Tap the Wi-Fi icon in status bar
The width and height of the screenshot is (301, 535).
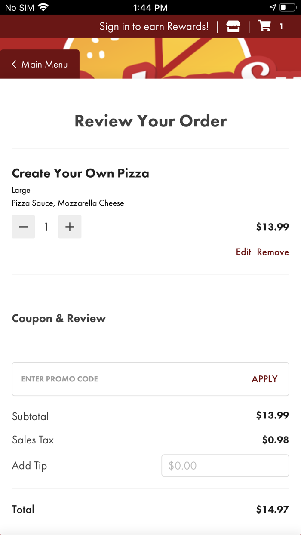[43, 7]
